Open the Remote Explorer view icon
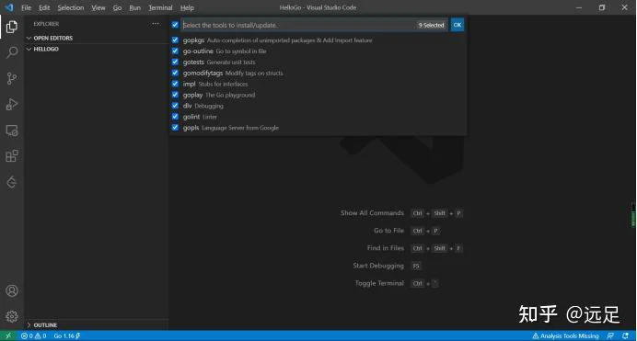Image resolution: width=637 pixels, height=341 pixels. click(12, 131)
